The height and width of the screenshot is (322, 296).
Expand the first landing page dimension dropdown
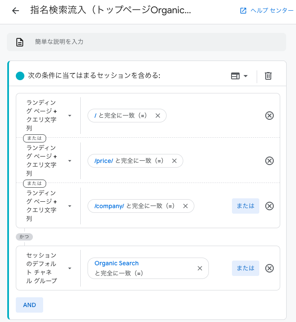point(70,116)
